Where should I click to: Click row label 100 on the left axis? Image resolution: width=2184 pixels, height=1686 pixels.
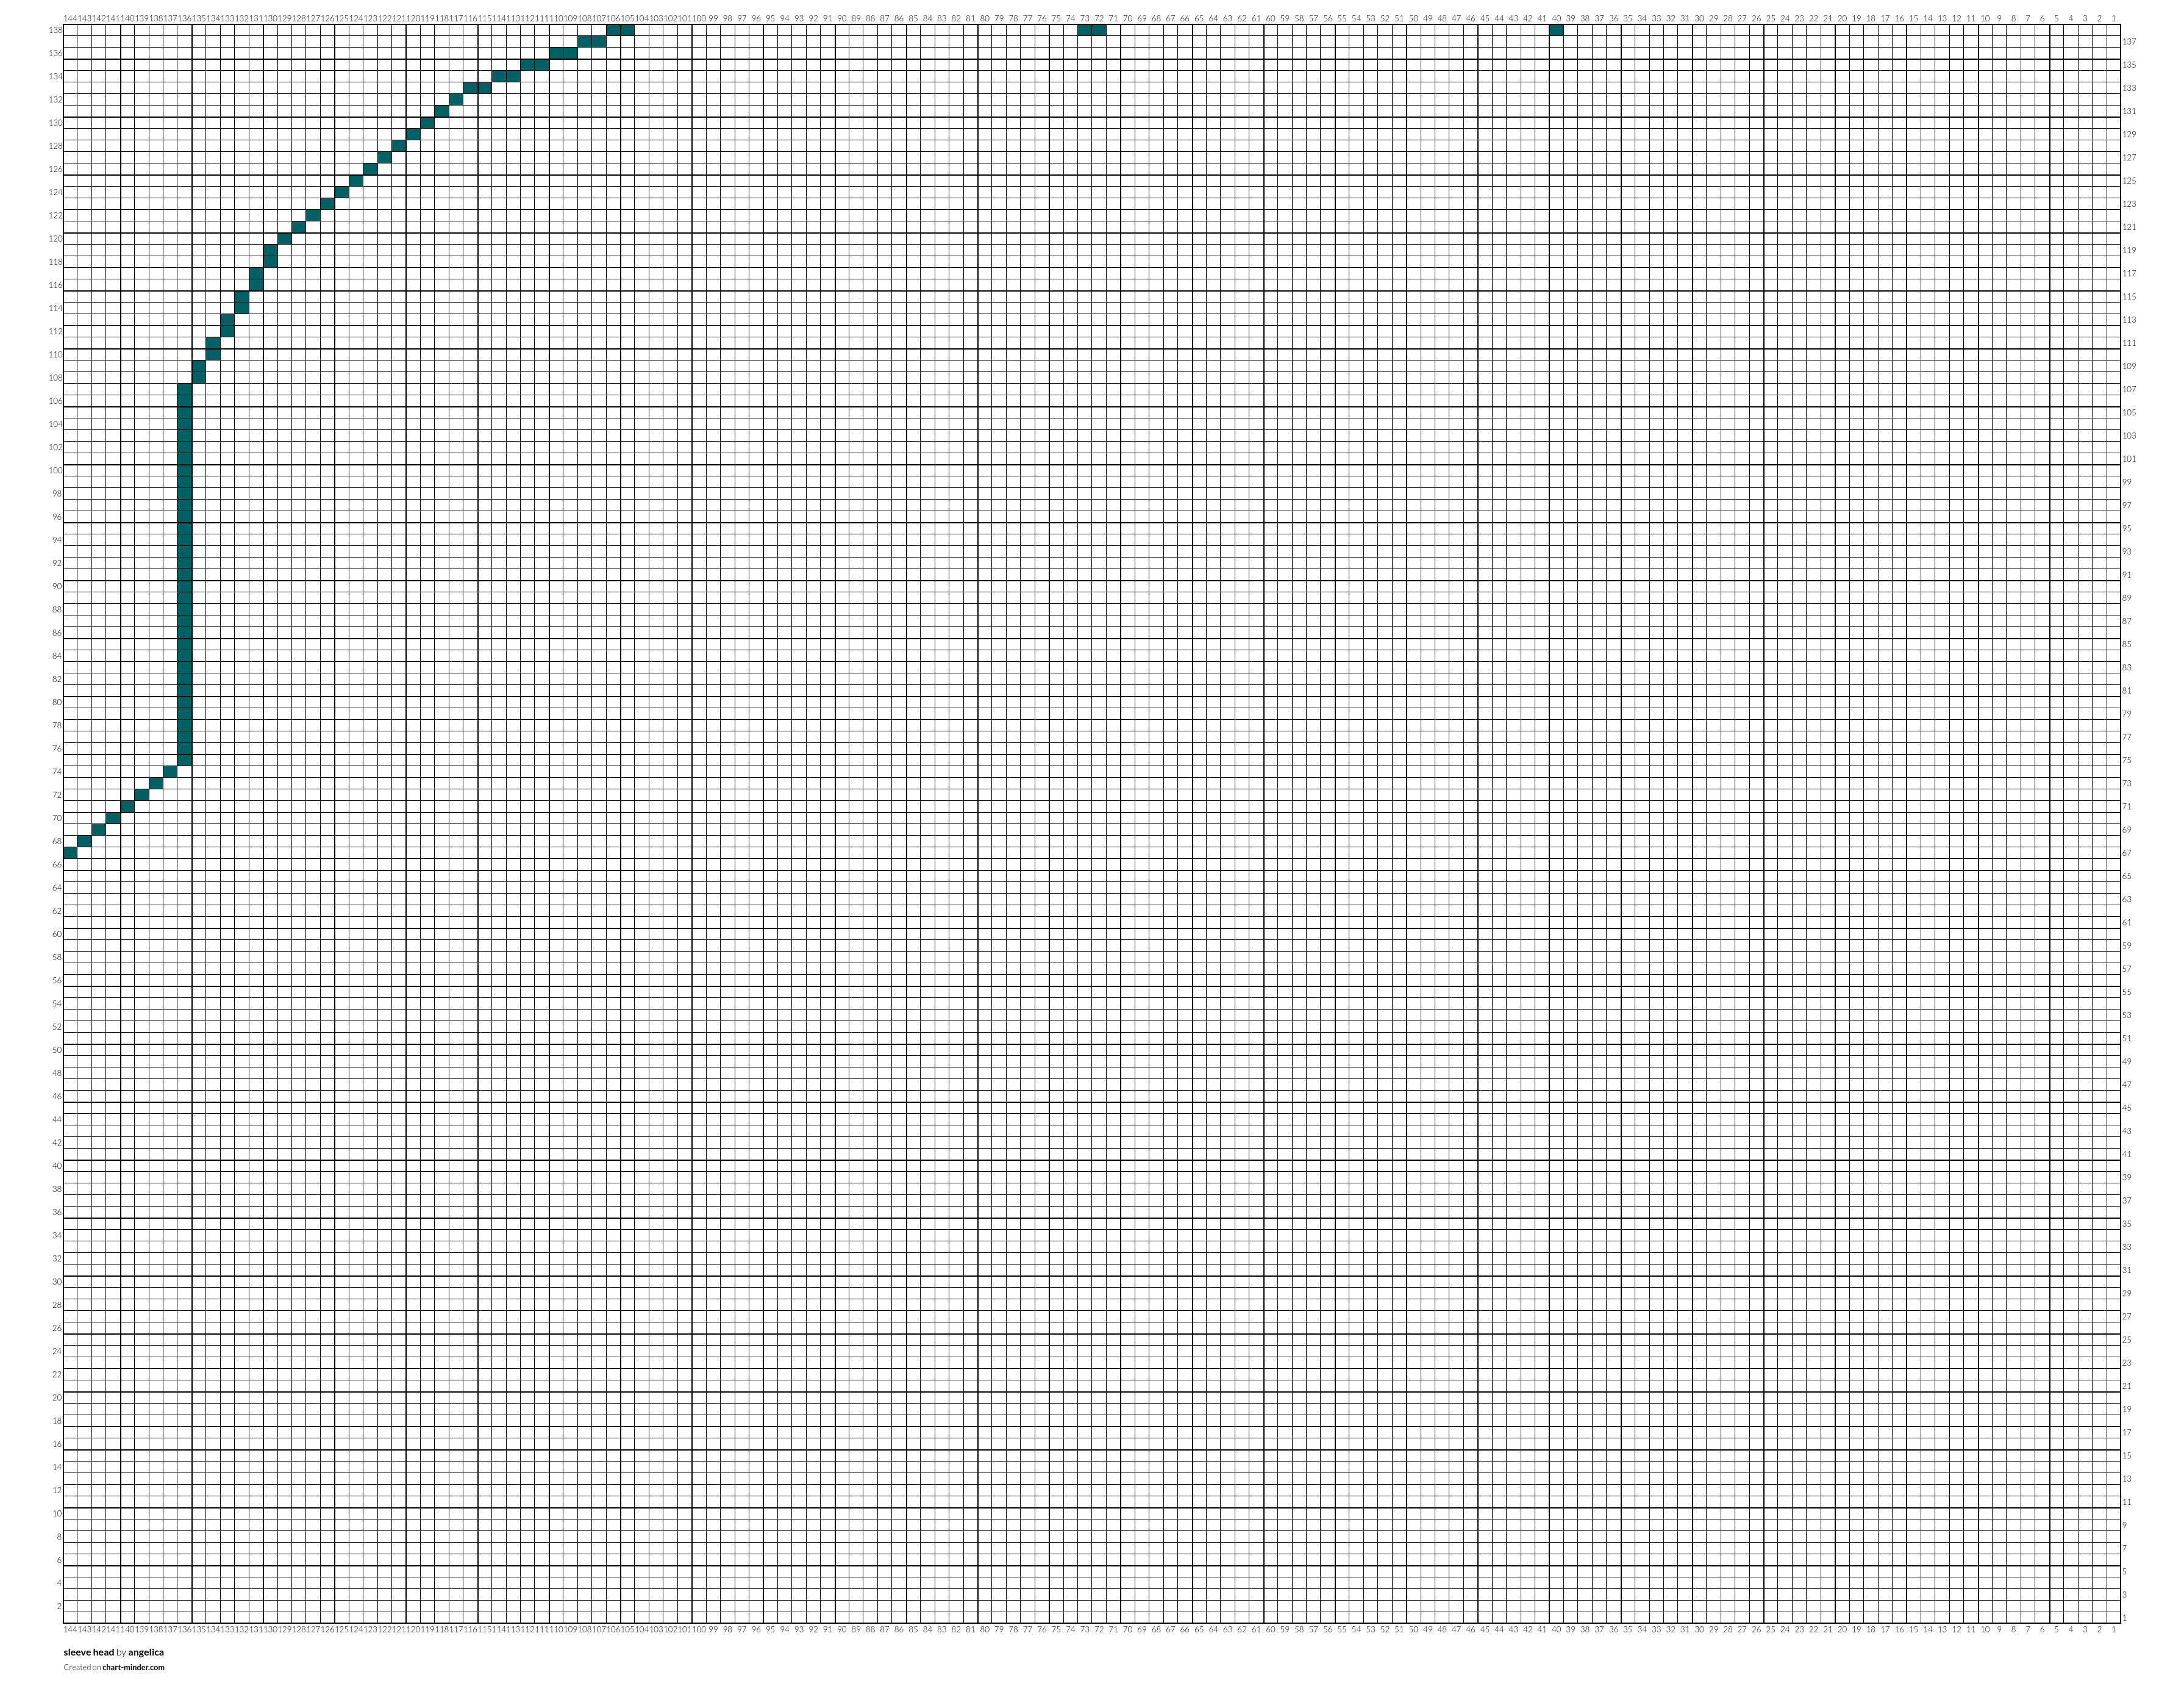click(x=55, y=470)
